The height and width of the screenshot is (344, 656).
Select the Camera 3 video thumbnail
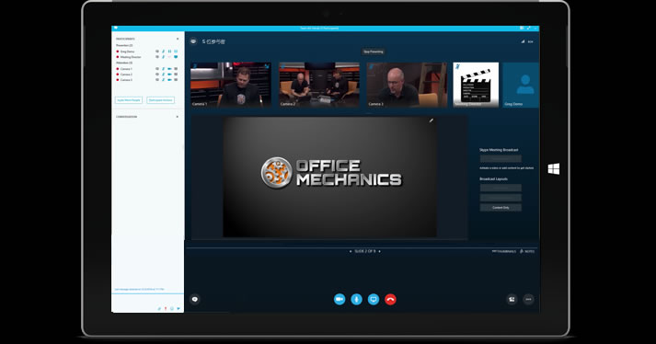tap(407, 85)
